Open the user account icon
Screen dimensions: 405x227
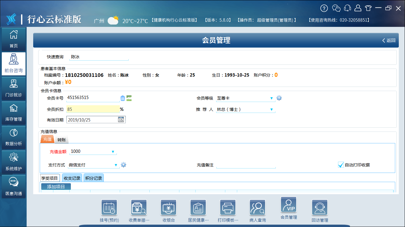tap(358, 8)
